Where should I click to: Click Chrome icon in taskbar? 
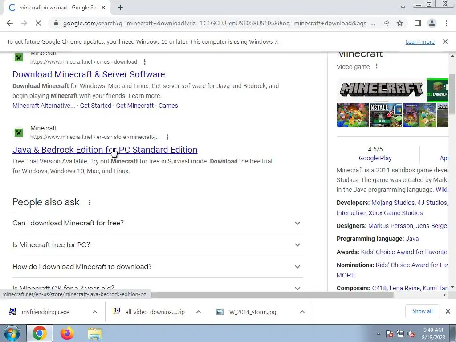point(40,333)
